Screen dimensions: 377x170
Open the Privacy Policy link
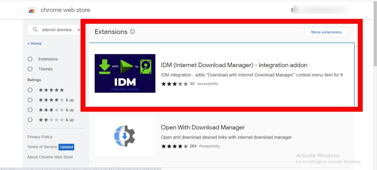[40, 137]
